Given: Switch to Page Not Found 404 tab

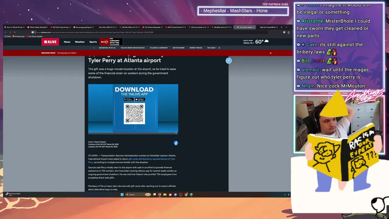Looking at the screenshot, I should [268, 27].
